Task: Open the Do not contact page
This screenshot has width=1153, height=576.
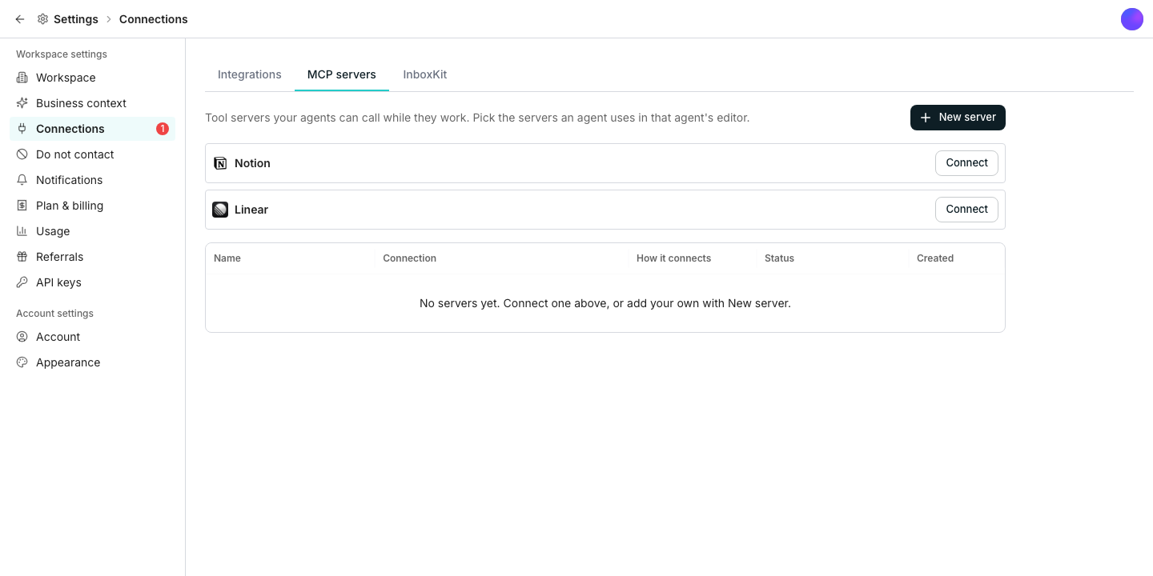Action: tap(92, 154)
